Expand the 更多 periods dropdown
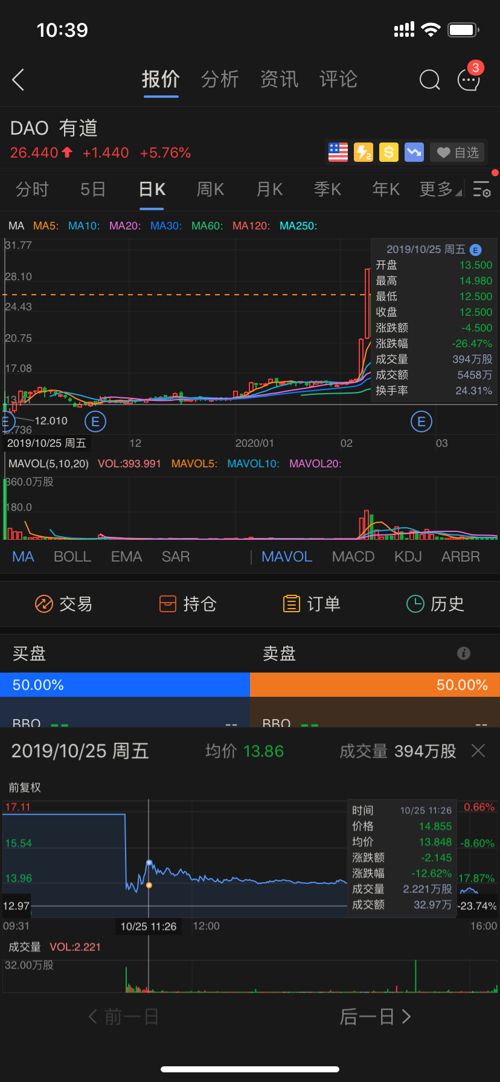Viewport: 500px width, 1082px height. [441, 190]
